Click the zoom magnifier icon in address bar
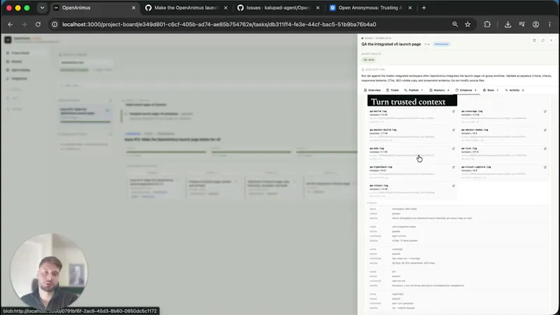This screenshot has width=560, height=315. (455, 24)
